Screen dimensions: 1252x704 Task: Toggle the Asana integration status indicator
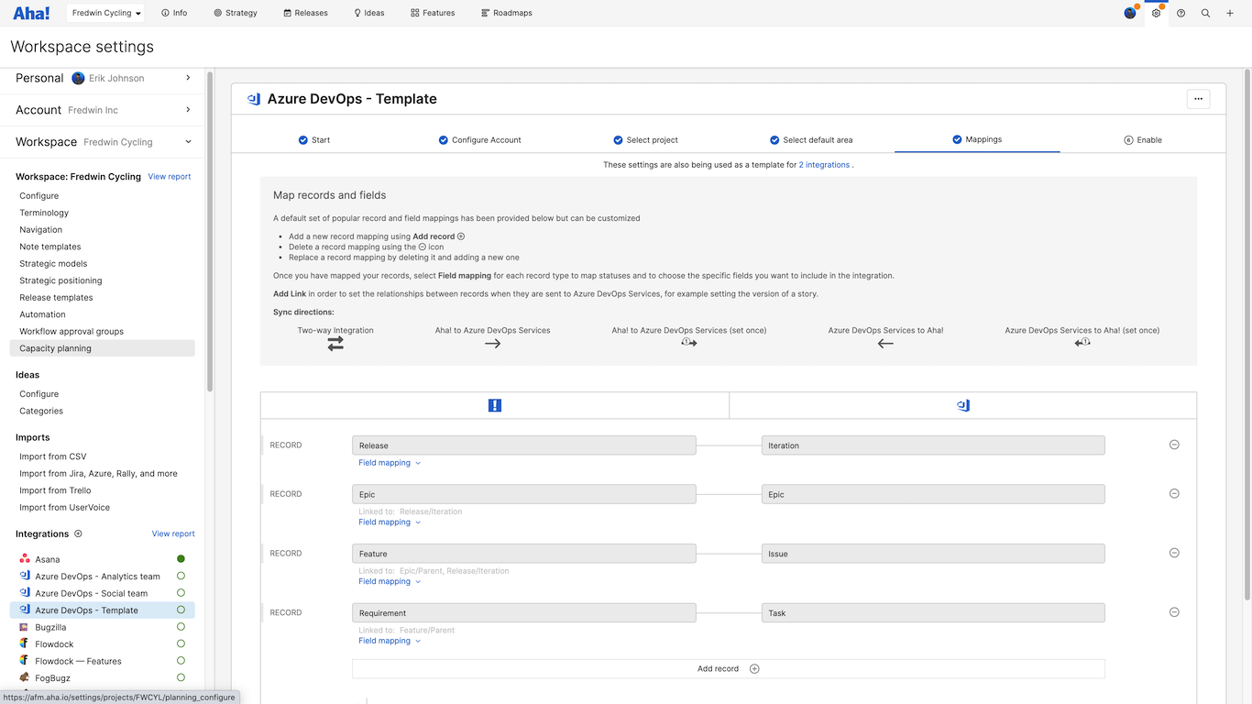(181, 558)
